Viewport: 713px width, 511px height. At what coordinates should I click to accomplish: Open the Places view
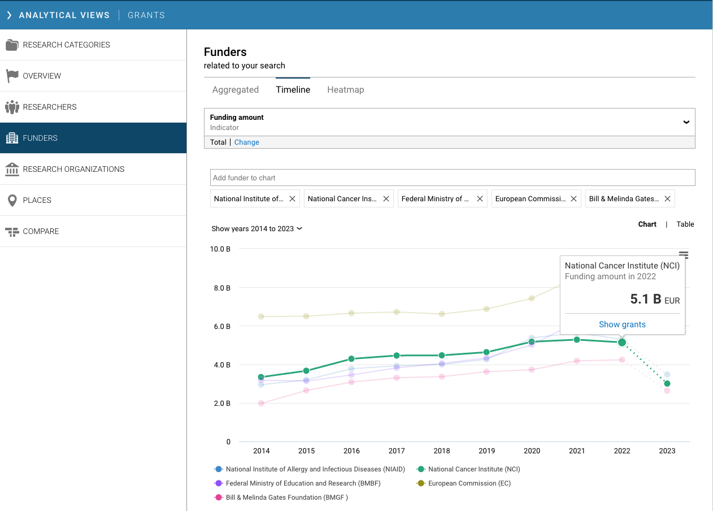[x=93, y=200]
